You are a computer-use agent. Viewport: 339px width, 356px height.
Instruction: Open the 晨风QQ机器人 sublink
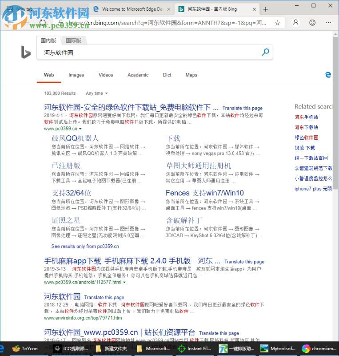pyautogui.click(x=75, y=138)
